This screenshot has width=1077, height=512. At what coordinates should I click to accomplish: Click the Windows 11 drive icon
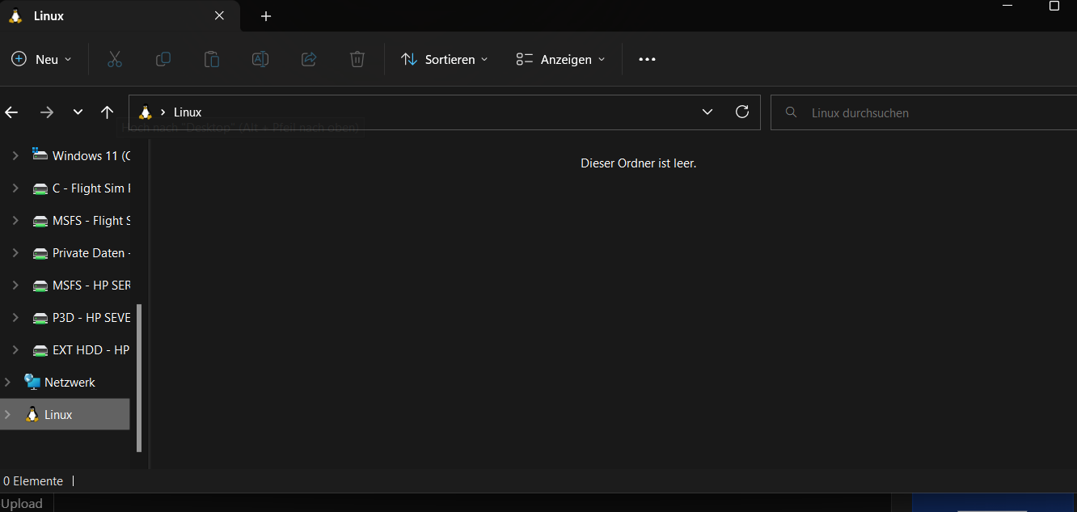point(40,154)
